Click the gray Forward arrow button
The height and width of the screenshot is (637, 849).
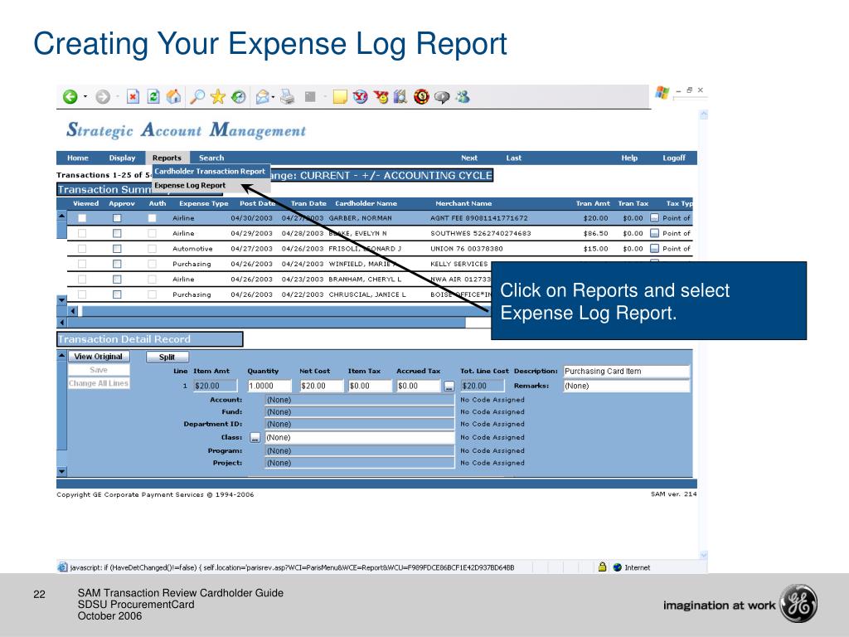(x=103, y=97)
